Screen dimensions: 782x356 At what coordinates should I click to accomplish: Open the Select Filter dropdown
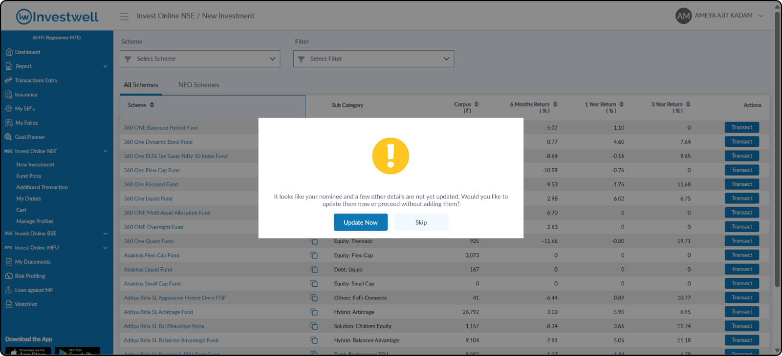pyautogui.click(x=373, y=59)
